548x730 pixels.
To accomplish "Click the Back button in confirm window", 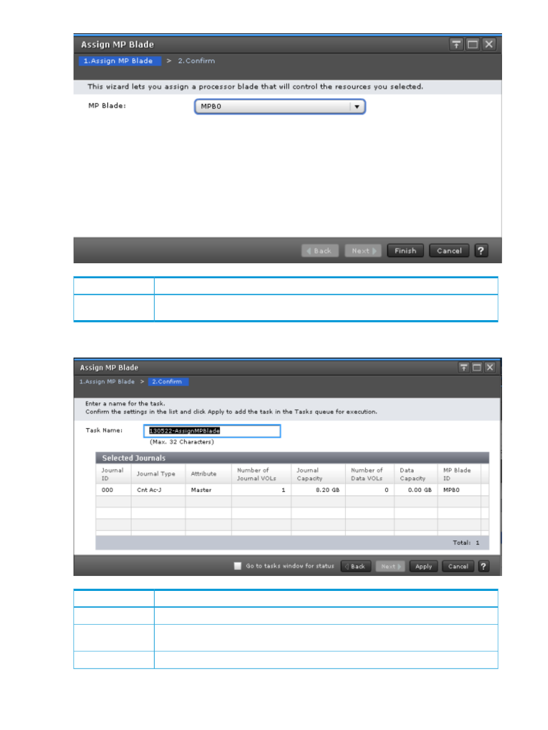I will tap(356, 566).
